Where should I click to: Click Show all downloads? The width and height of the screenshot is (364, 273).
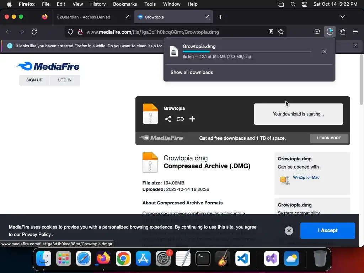(192, 73)
